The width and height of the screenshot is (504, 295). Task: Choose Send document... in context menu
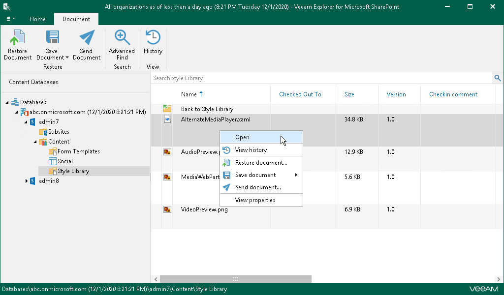(x=261, y=187)
